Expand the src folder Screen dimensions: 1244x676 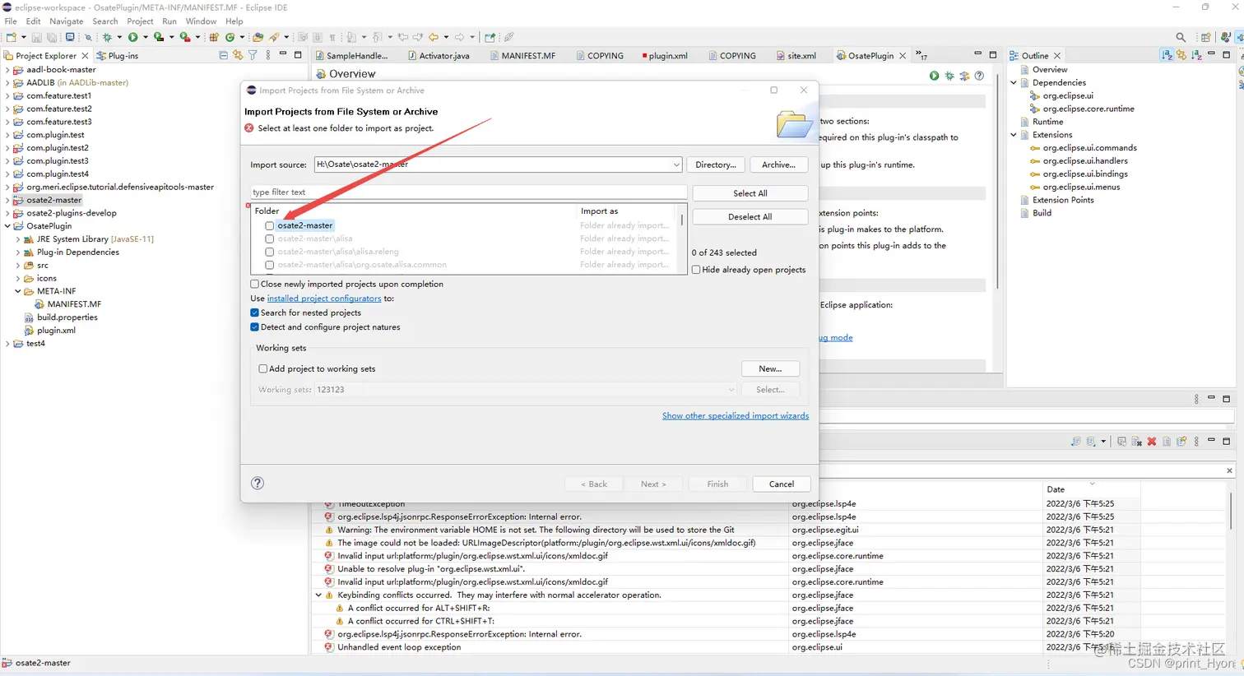tap(18, 266)
